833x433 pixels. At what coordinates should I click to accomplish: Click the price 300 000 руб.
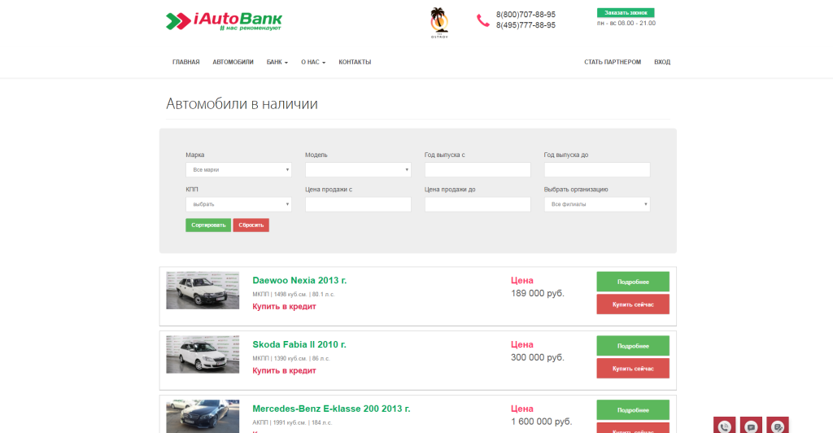(538, 357)
